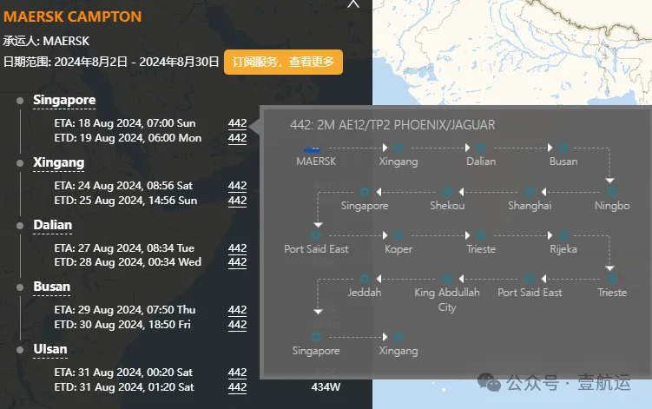This screenshot has height=409, width=652.
Task: Click the Rijeka port node in route diagram
Action: pos(563,235)
